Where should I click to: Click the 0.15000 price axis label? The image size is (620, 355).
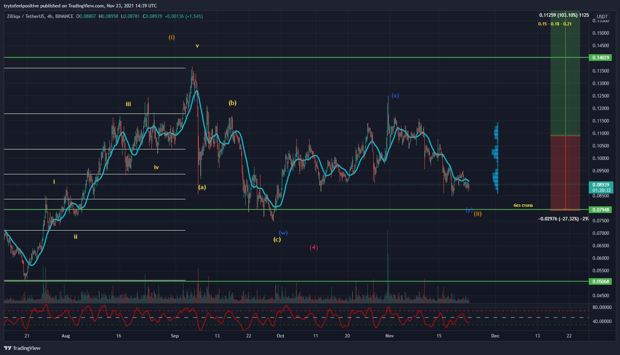coord(600,33)
